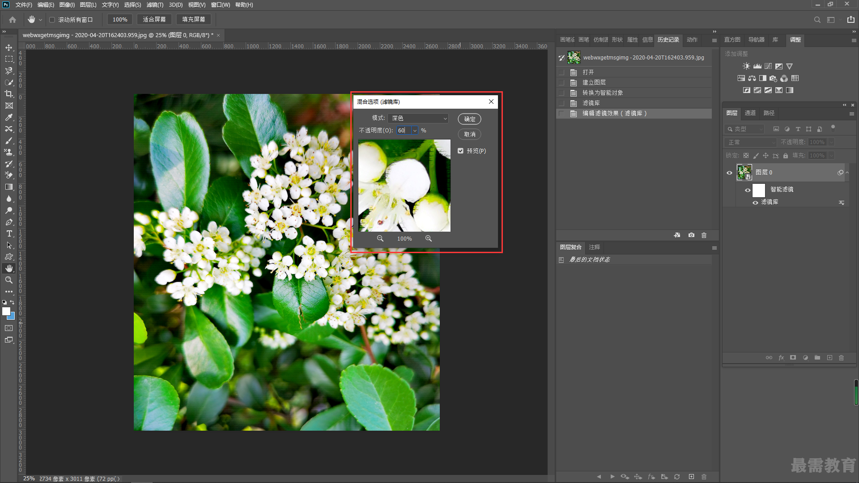Open the 模式 dropdown showing 深色

tap(418, 118)
